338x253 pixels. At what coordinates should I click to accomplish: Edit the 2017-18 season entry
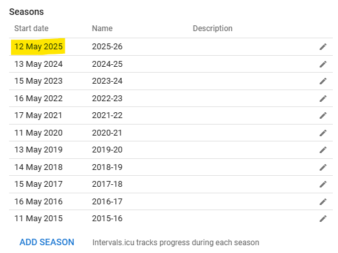tap(323, 184)
